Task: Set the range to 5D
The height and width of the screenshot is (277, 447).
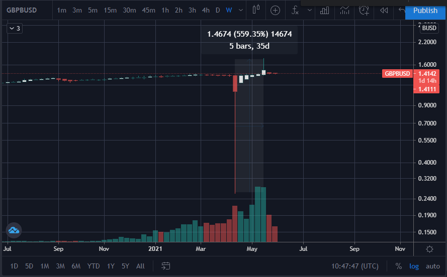Action: click(29, 266)
